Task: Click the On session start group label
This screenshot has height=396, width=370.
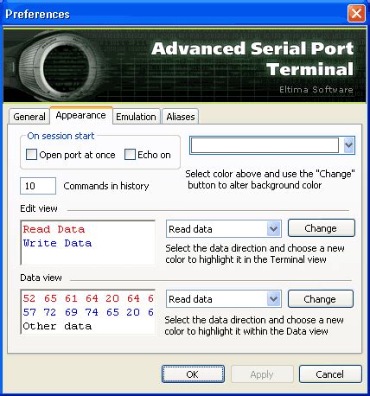Action: (61, 136)
